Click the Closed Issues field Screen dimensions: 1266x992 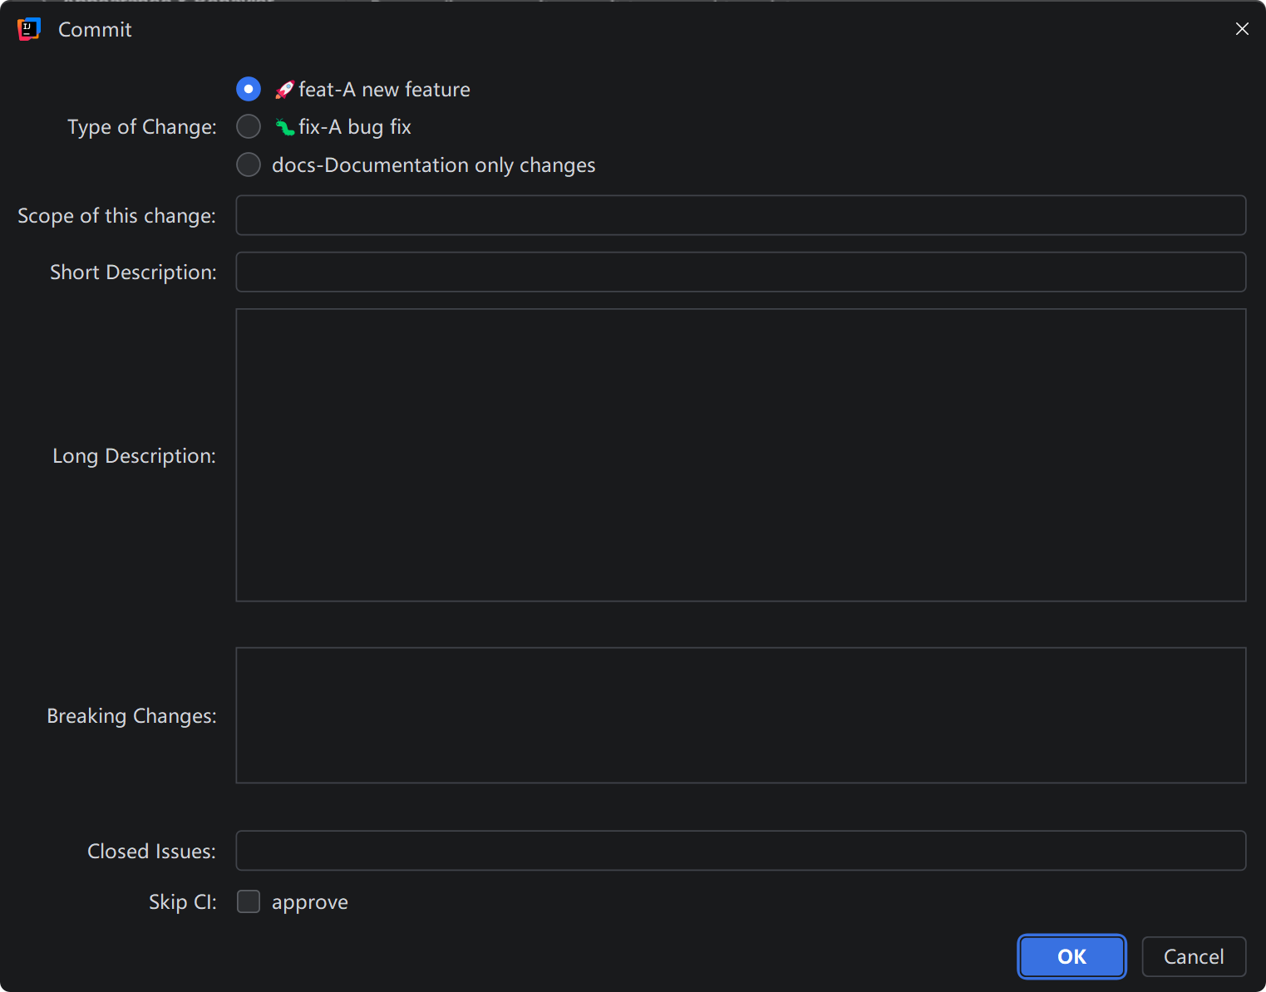[x=740, y=850]
